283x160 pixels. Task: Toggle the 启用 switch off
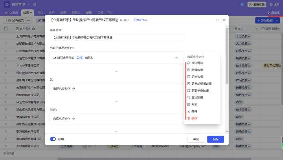pos(53,139)
